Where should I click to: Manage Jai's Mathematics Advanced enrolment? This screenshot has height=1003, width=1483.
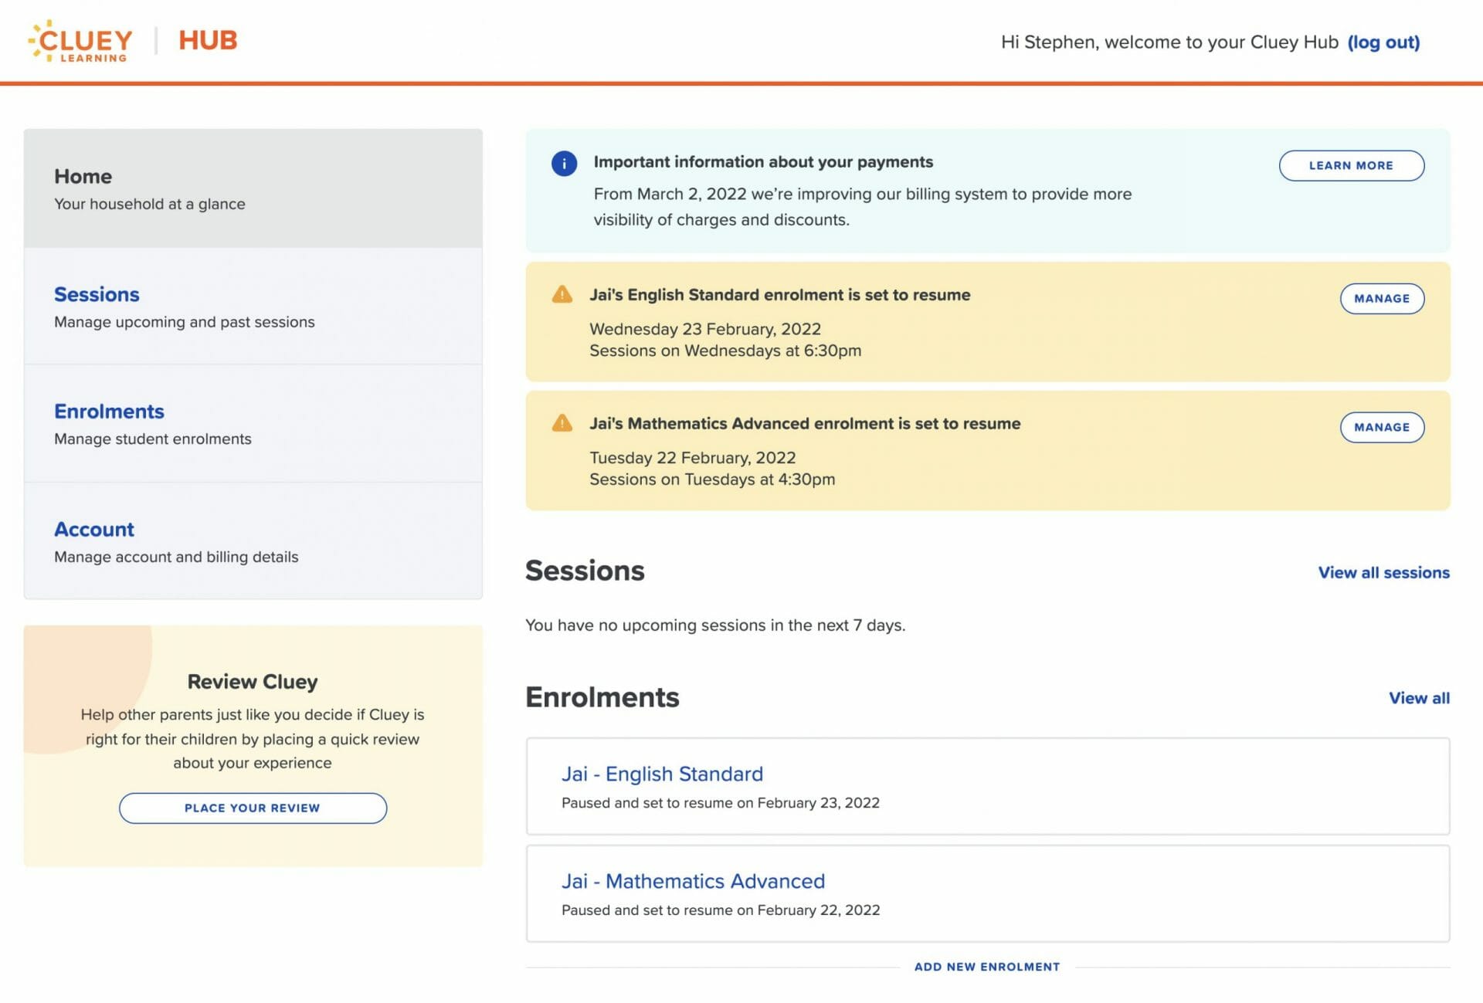pyautogui.click(x=1381, y=427)
